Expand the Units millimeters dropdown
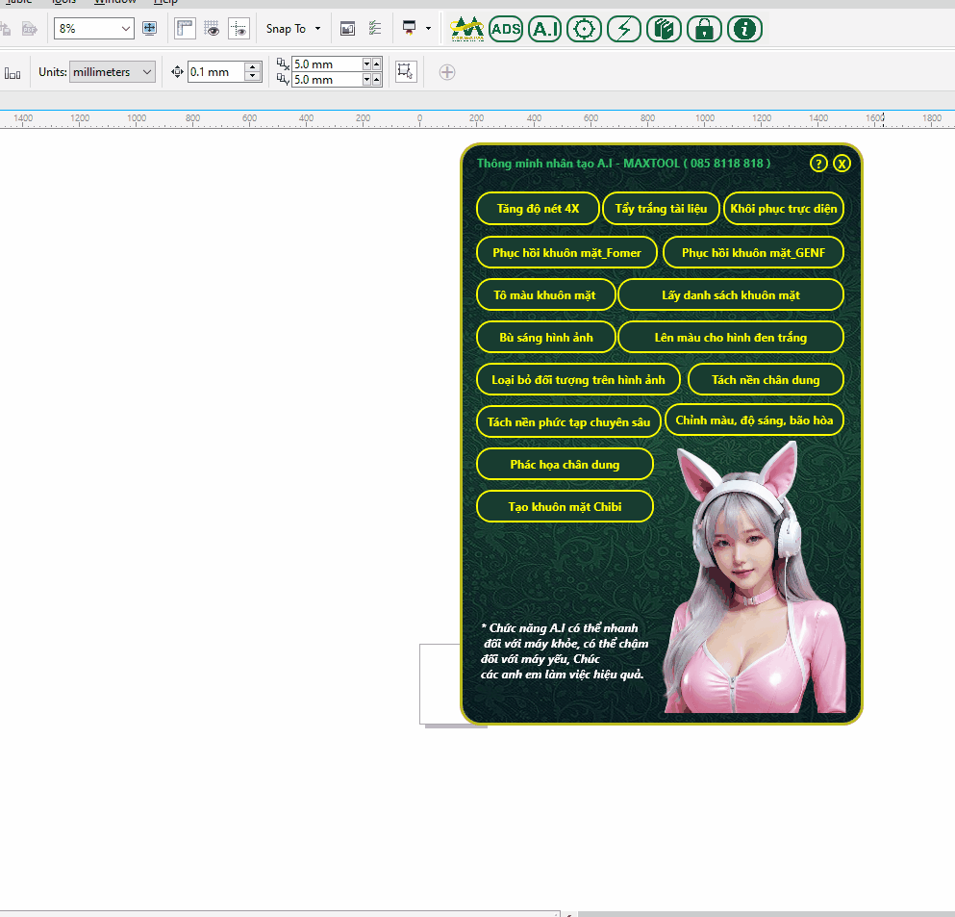Screen dimensions: 955x917 pyautogui.click(x=146, y=72)
